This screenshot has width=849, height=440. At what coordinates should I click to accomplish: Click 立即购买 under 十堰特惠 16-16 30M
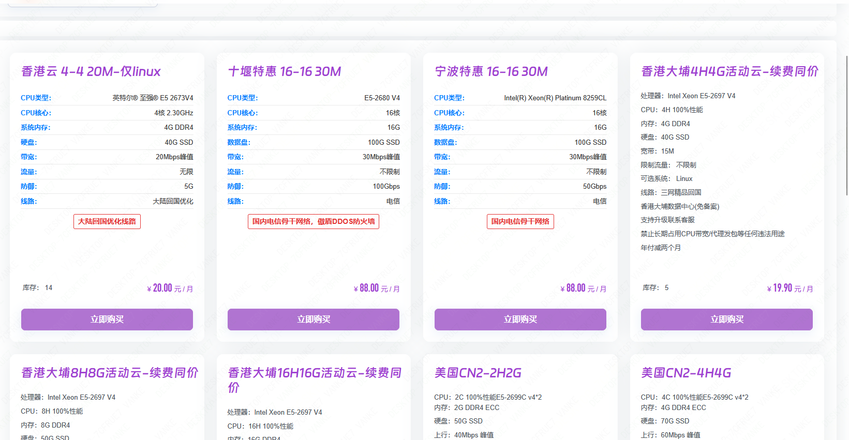click(313, 320)
